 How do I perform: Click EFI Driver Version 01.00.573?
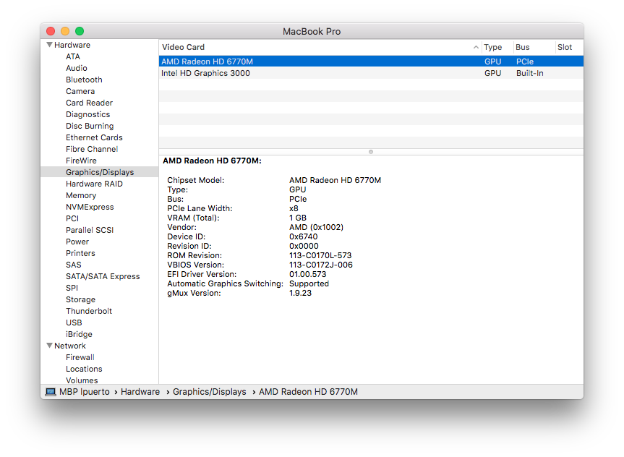307,274
